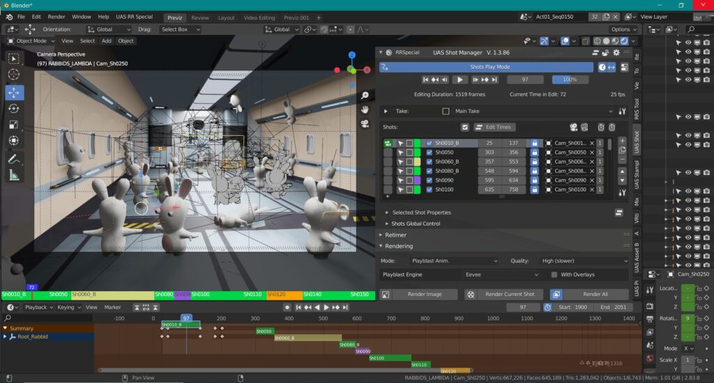The image size is (714, 383).
Task: Uncheck the Sh0060_B shot checkbox
Action: click(429, 162)
